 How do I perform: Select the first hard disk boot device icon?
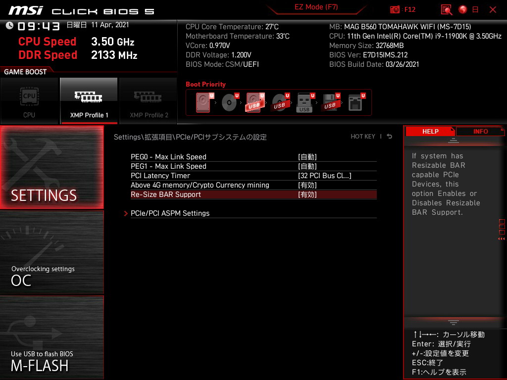(205, 102)
